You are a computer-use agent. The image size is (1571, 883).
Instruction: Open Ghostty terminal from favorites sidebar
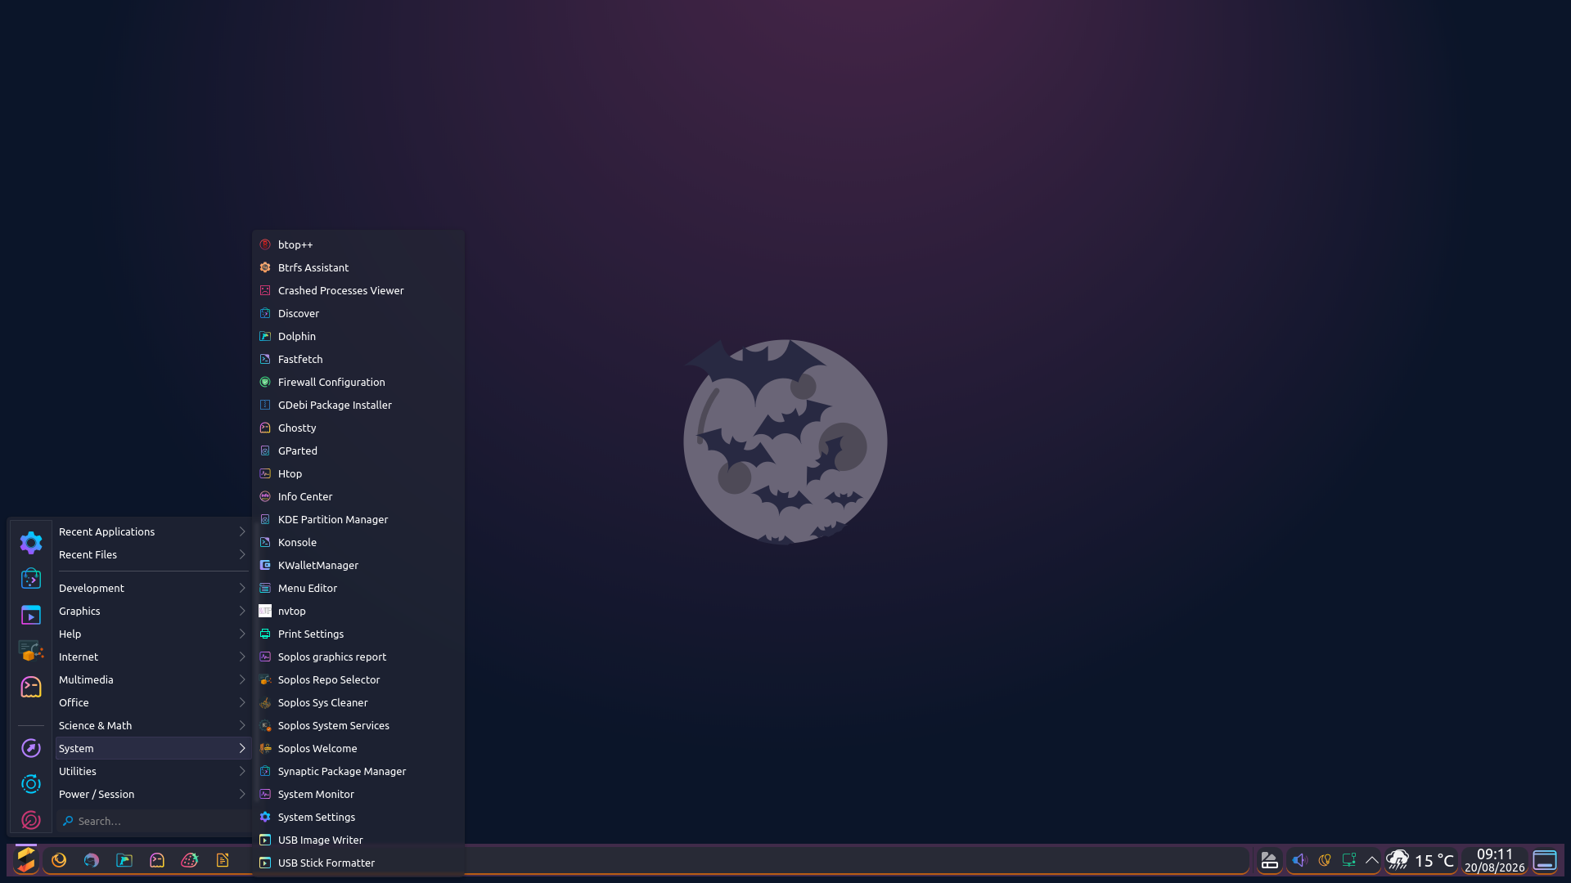[x=31, y=687]
